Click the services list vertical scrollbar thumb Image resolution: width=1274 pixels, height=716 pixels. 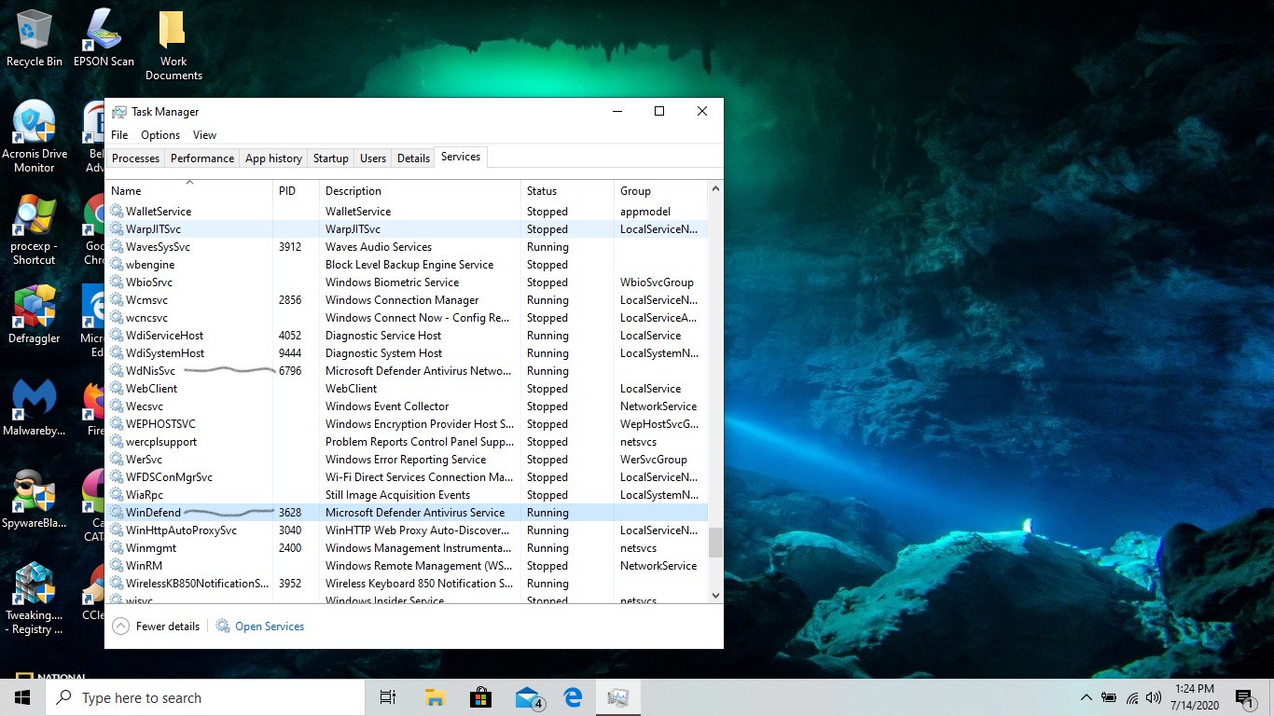coord(716,543)
